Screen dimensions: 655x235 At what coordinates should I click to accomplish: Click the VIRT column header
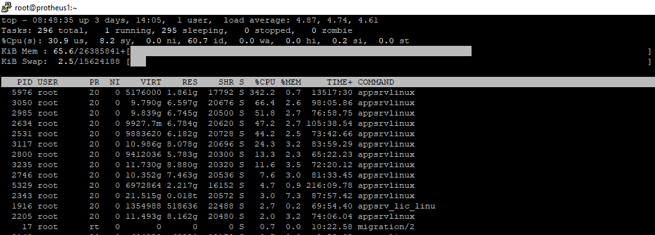point(151,82)
